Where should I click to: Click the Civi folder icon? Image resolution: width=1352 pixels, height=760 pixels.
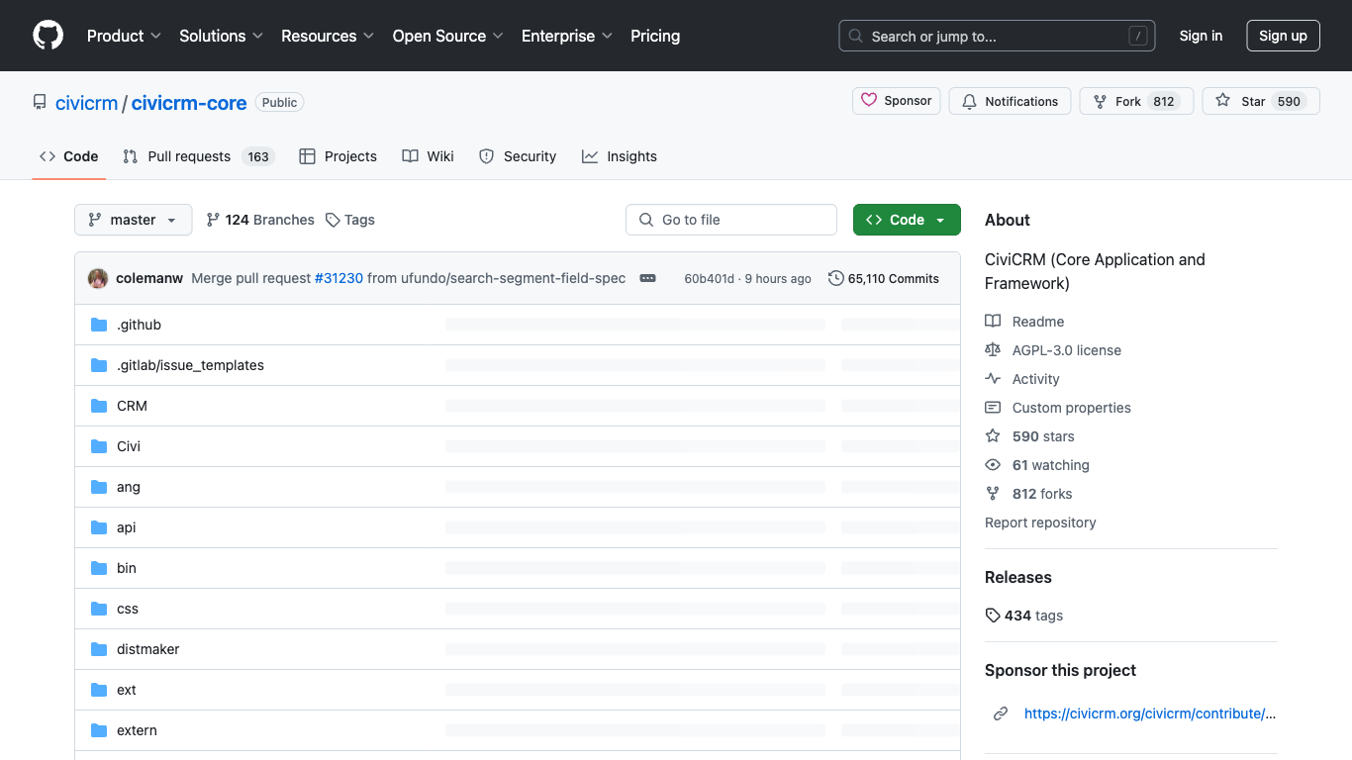click(99, 446)
